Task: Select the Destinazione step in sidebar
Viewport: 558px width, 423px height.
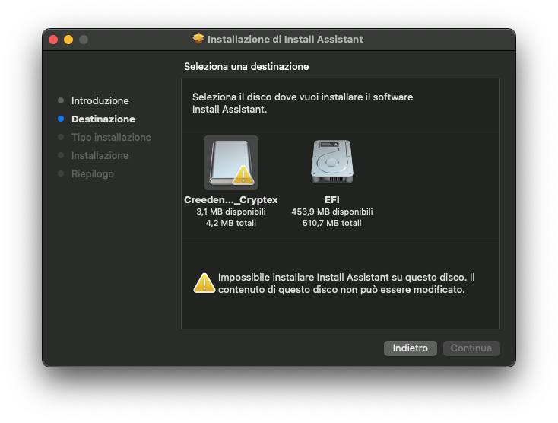Action: [103, 119]
